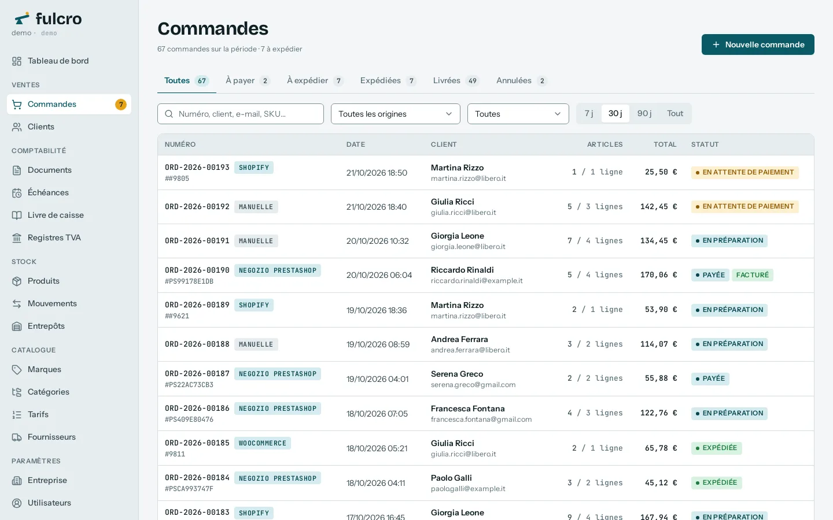Switch to the À payer tab
The width and height of the screenshot is (833, 520).
tap(248, 81)
